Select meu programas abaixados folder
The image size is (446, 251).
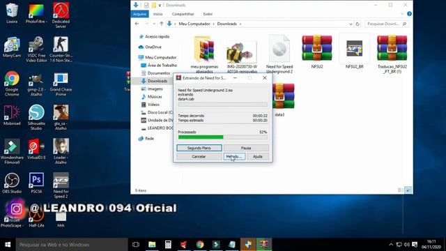[x=204, y=54]
